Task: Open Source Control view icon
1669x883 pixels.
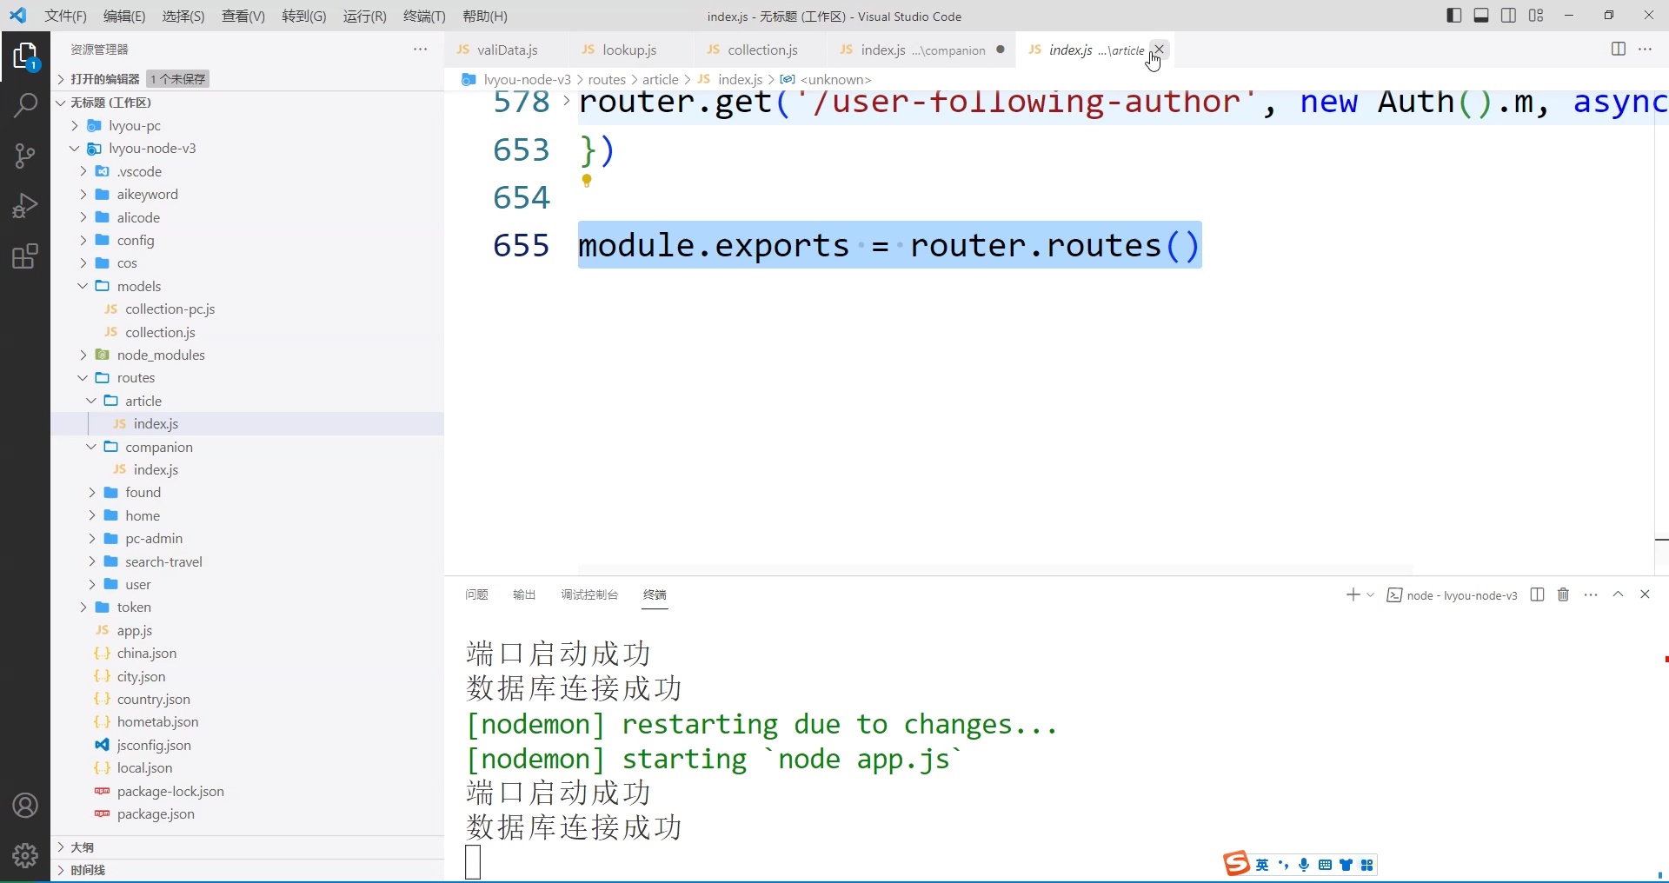Action: pyautogui.click(x=25, y=156)
